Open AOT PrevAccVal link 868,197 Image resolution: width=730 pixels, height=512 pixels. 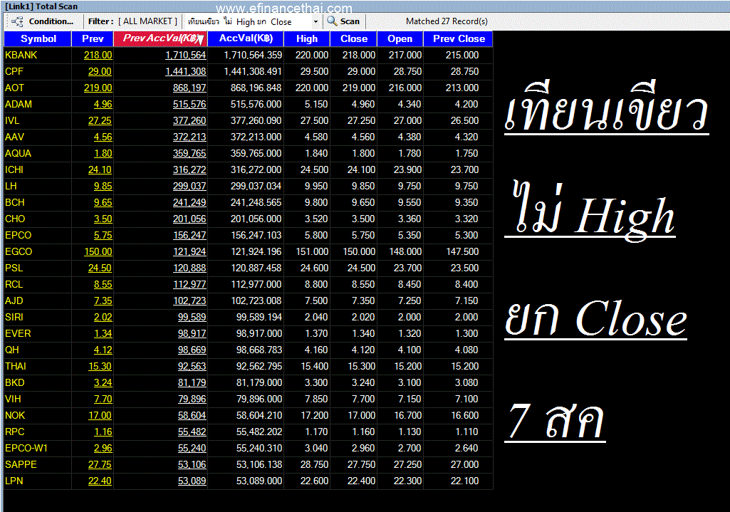[189, 88]
